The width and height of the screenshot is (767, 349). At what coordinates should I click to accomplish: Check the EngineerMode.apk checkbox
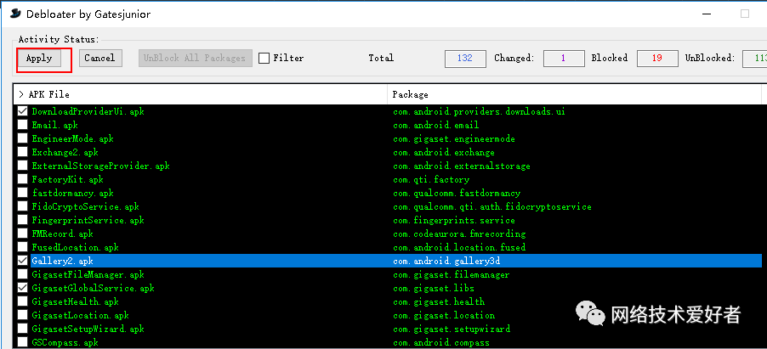pyautogui.click(x=22, y=138)
